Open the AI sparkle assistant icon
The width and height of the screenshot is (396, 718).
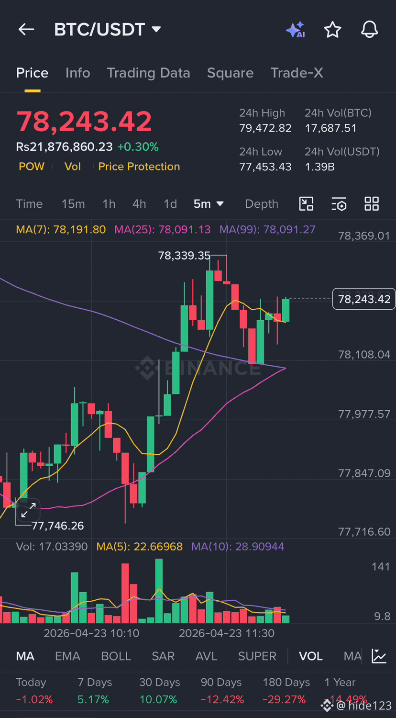point(295,30)
